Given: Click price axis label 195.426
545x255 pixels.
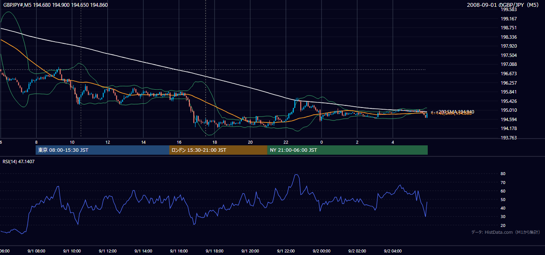Looking at the screenshot, I should [509, 101].
